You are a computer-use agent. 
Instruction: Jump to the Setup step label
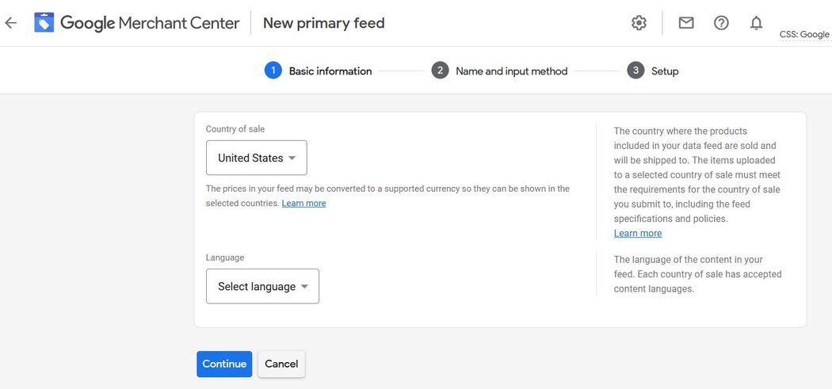(x=665, y=71)
